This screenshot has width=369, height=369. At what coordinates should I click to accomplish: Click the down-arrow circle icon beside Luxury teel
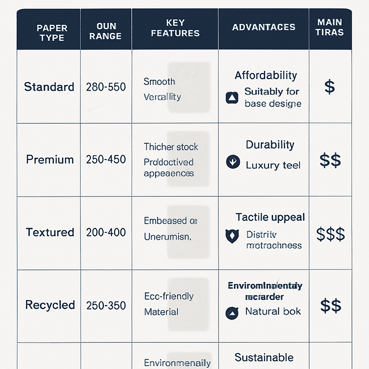[232, 162]
